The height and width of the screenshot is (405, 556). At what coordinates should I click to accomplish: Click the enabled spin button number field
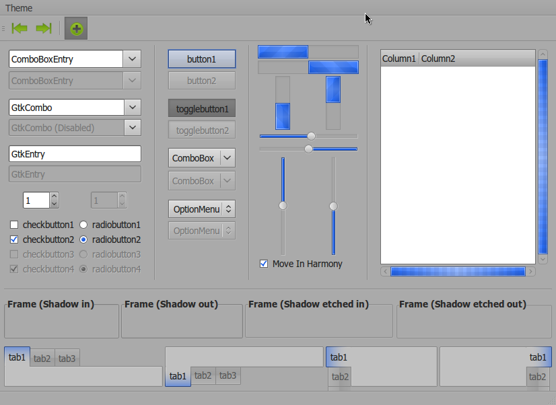(x=36, y=200)
